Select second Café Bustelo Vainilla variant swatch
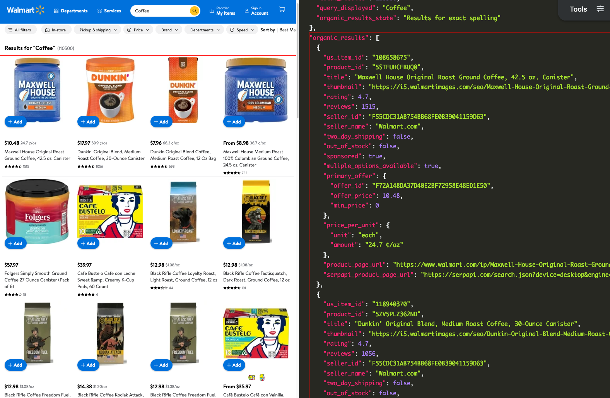610x398 pixels. click(262, 377)
